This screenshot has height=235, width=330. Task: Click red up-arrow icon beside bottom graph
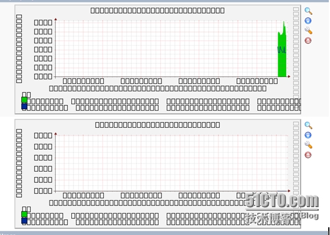click(308, 155)
